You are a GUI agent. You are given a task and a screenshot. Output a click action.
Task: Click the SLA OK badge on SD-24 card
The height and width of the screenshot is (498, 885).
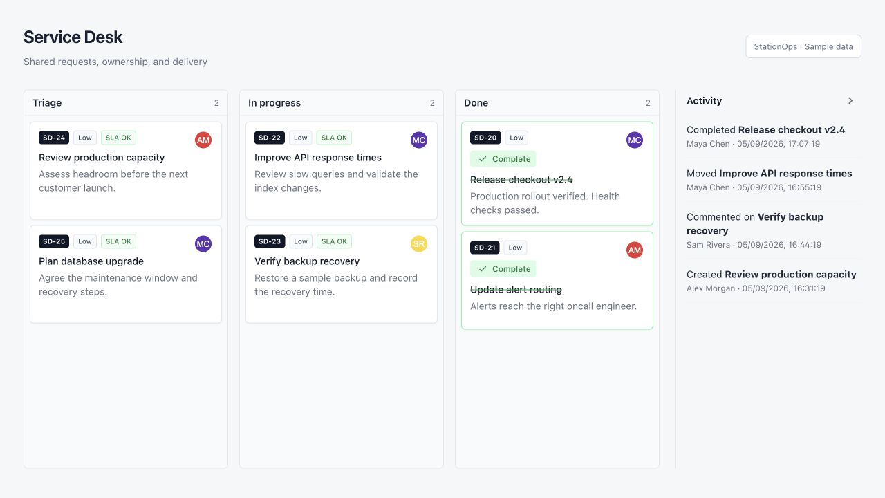coord(118,138)
